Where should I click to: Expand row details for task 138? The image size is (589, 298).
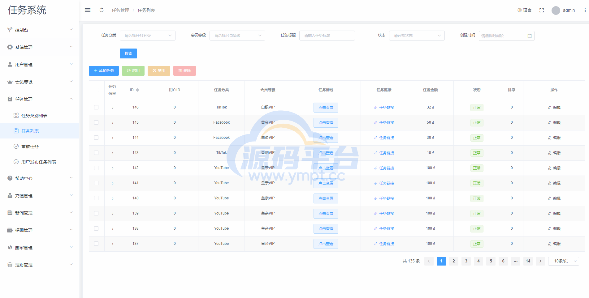pos(112,229)
